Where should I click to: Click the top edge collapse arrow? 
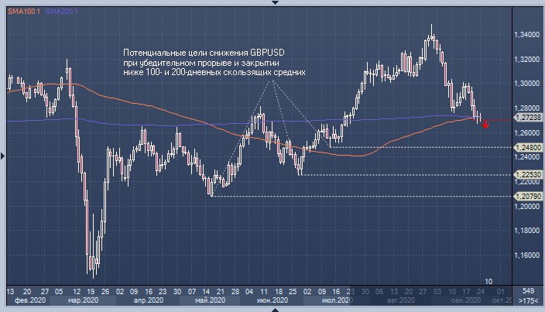click(x=272, y=3)
